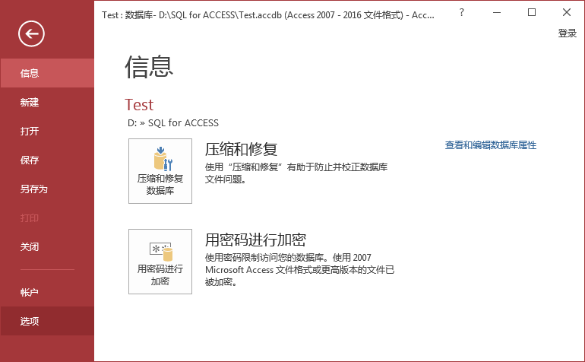Maximize the Access window

(532, 13)
